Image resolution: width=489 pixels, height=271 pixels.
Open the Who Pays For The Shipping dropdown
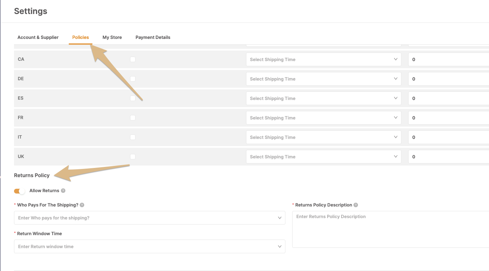(149, 218)
